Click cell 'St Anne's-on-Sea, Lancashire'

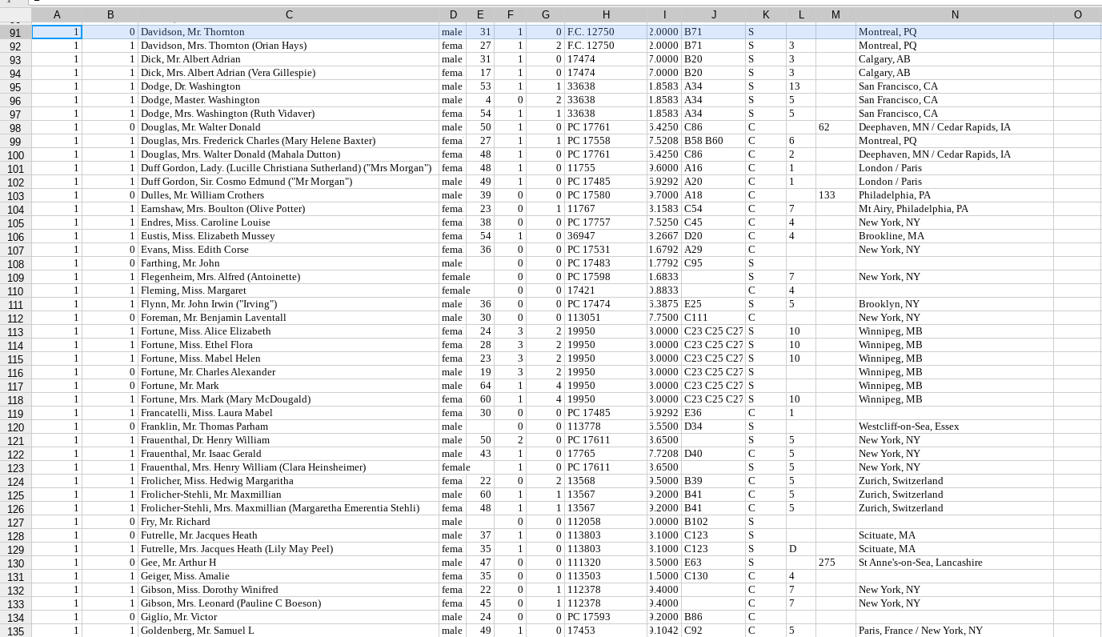pyautogui.click(x=955, y=563)
